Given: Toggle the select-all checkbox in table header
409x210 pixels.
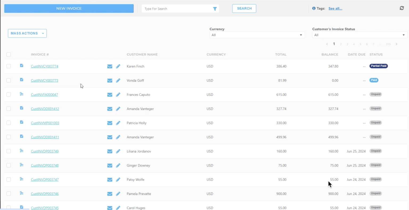Looking at the screenshot, I should coord(9,55).
